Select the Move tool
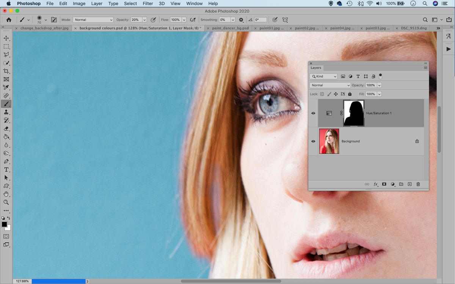455x284 pixels. click(x=6, y=38)
